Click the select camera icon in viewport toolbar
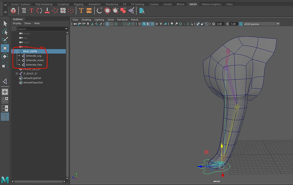This screenshot has width=293, height=185. [x=75, y=24]
